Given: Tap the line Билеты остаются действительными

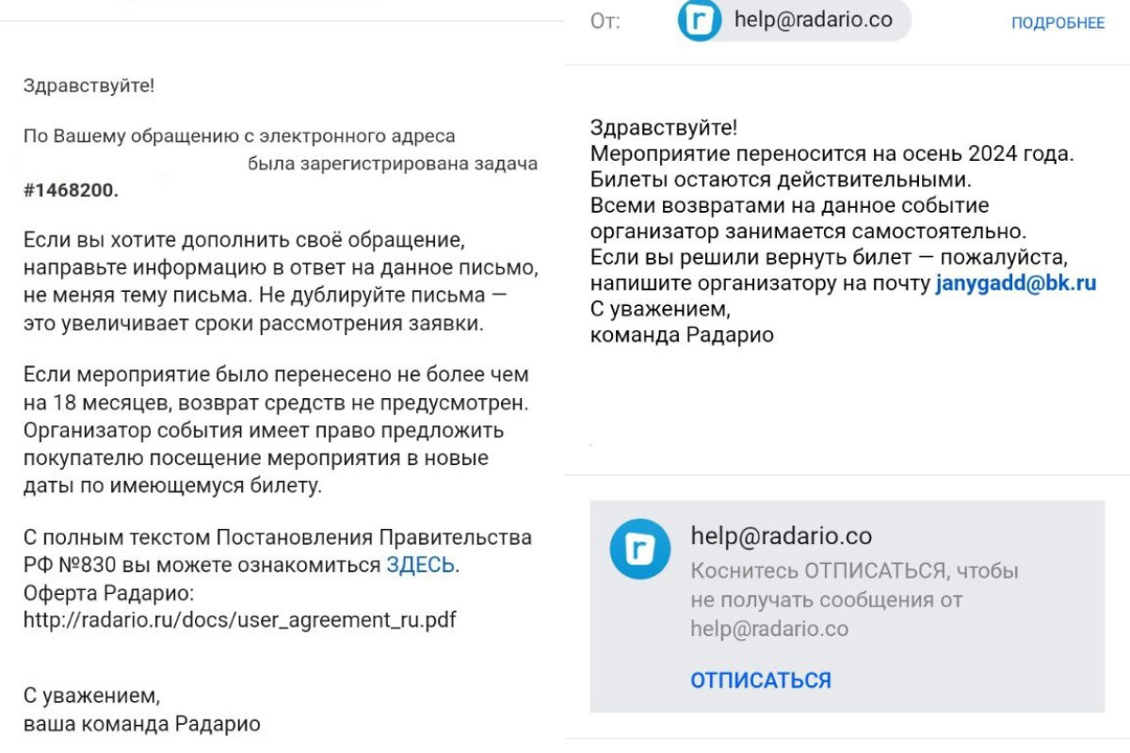Looking at the screenshot, I should tap(781, 178).
